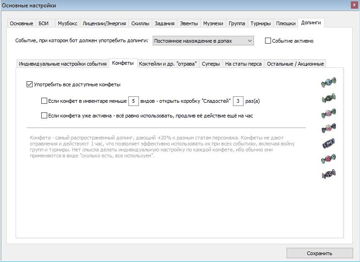The height and width of the screenshot is (262, 360).
Task: Click the gray candy description paragraph
Action: (162, 146)
